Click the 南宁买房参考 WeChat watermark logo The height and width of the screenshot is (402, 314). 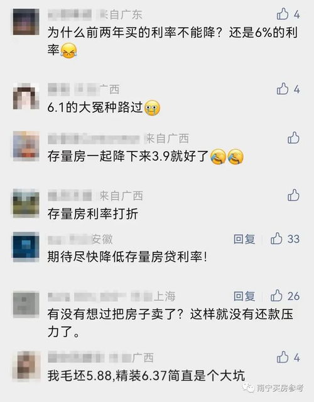point(274,388)
